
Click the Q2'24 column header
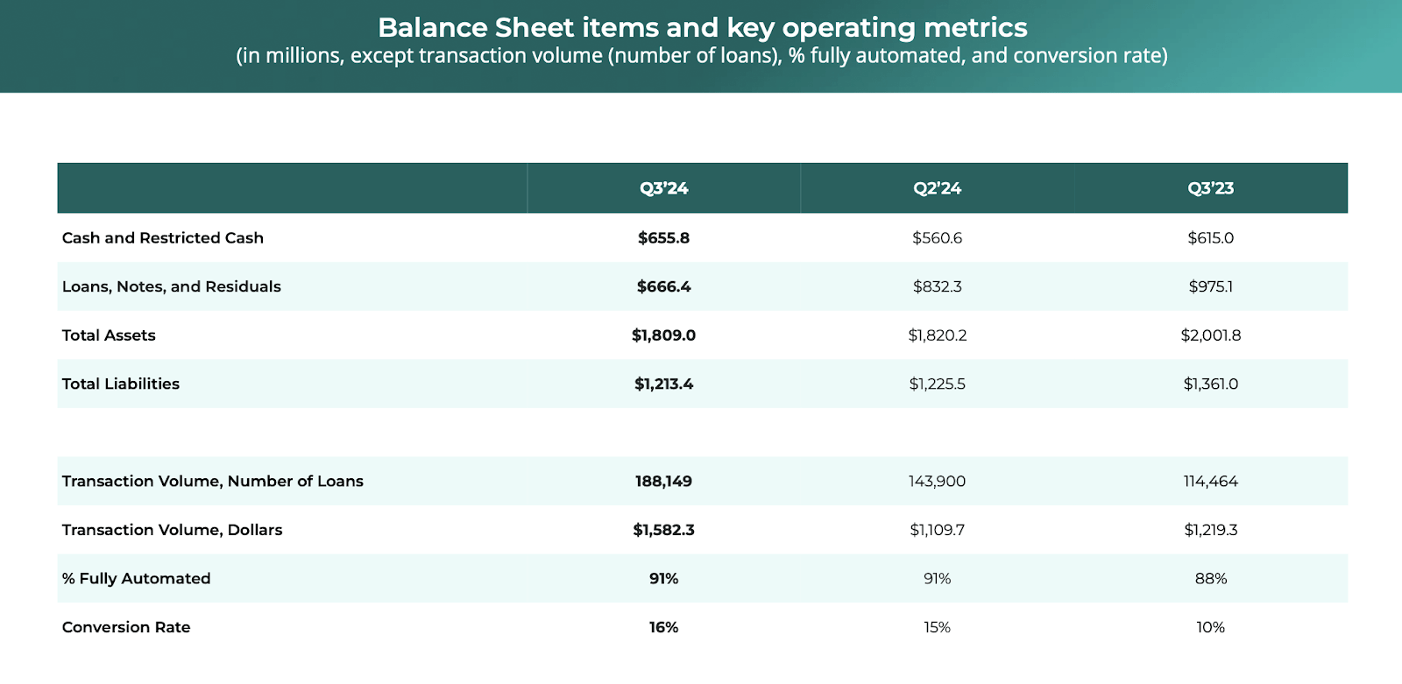coord(937,188)
